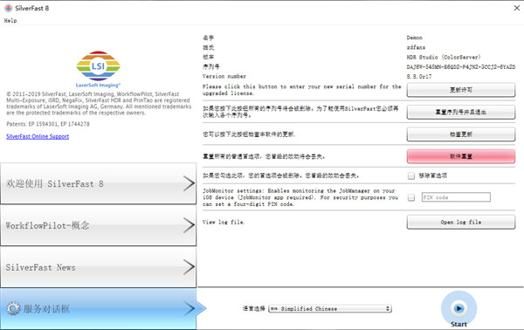Click the zdfans value text
524x330 pixels.
click(416, 47)
